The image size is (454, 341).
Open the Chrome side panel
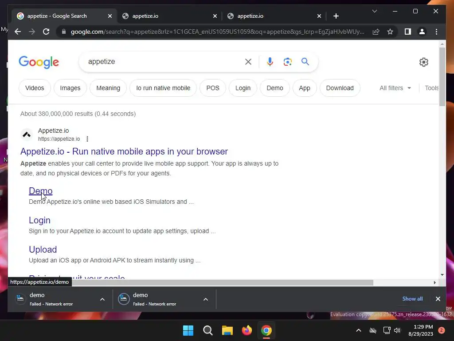click(408, 32)
